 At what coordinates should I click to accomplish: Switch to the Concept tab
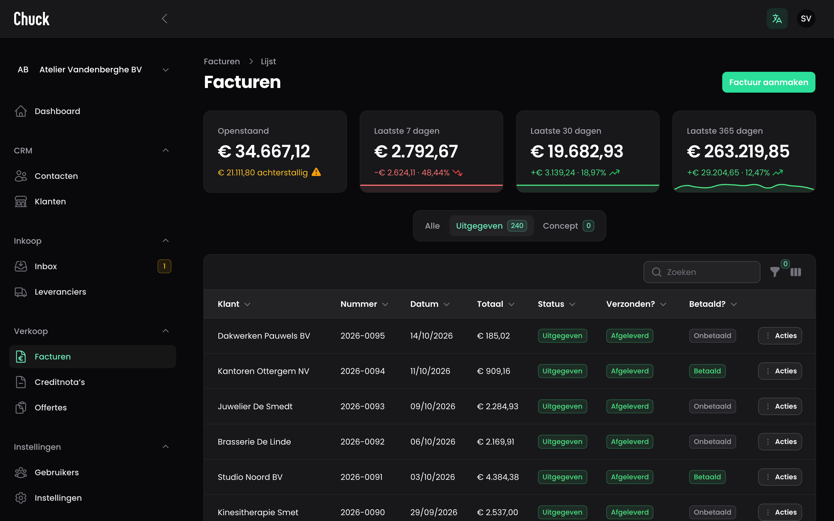568,226
